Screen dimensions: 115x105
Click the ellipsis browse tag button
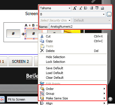click(109, 14)
